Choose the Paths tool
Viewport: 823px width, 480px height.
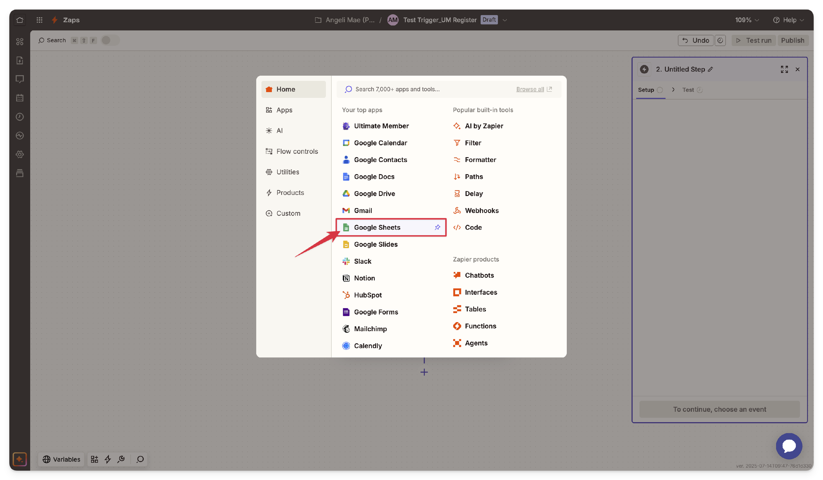tap(504, 177)
